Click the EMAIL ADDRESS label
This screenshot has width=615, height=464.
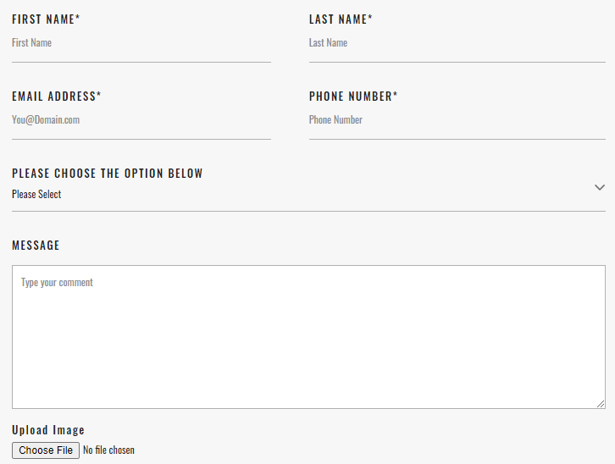(53, 97)
